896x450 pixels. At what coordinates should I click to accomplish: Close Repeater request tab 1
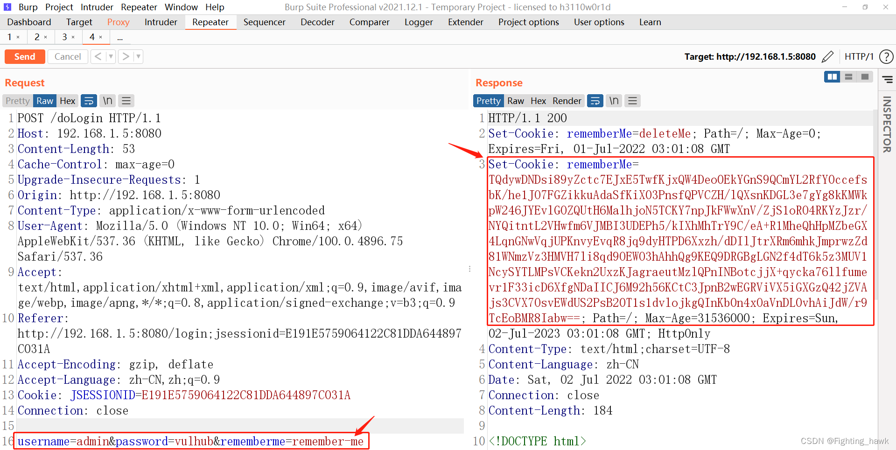(18, 37)
